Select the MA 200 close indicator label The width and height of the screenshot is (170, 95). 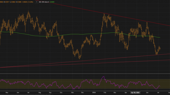[x=44, y=2]
